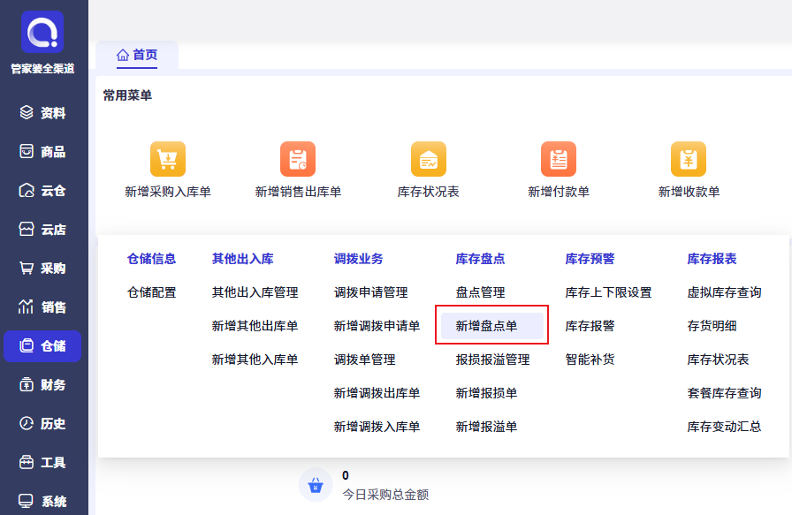Select 新增报溢单

point(486,427)
